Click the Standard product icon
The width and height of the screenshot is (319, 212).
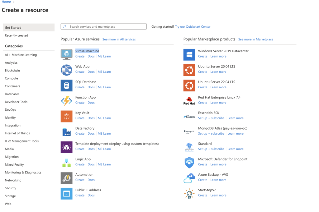coord(189,147)
